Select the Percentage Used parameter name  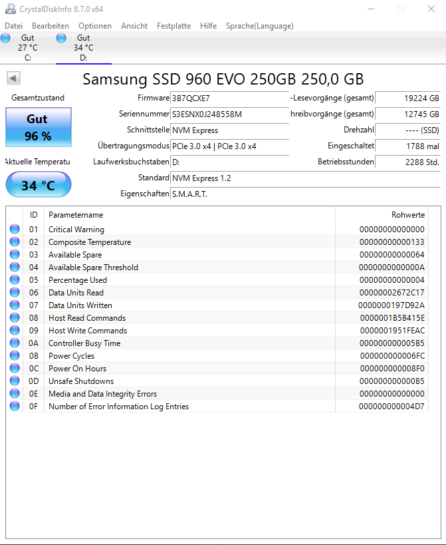coord(78,279)
